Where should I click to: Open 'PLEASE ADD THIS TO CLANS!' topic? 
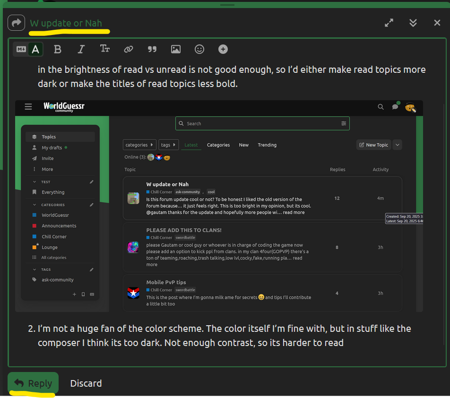(184, 230)
